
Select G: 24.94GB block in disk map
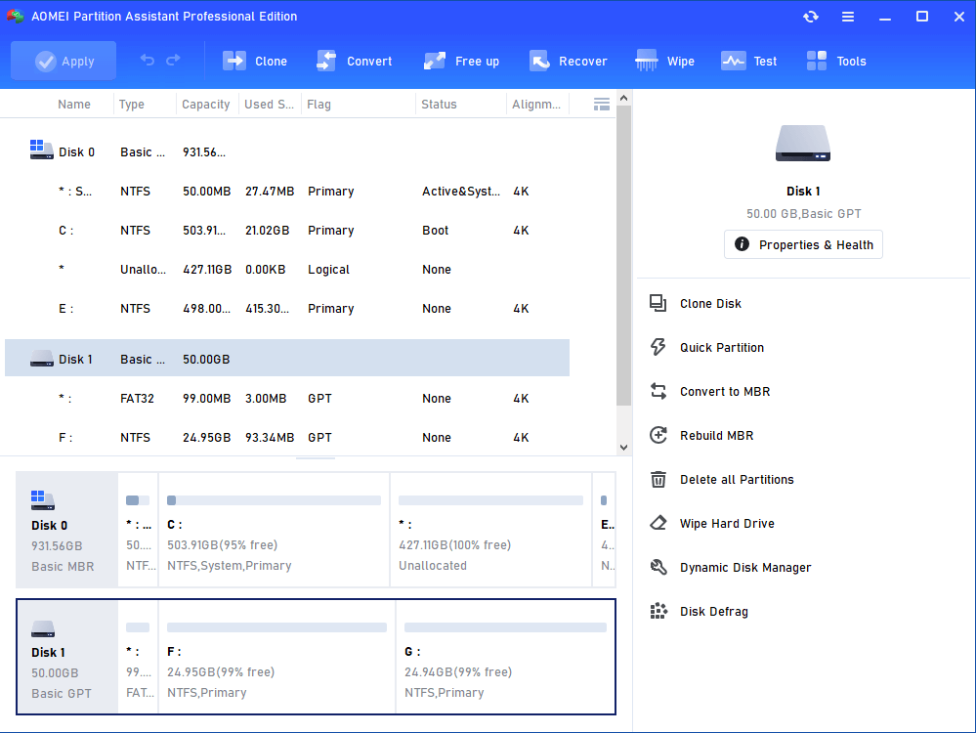pos(505,657)
